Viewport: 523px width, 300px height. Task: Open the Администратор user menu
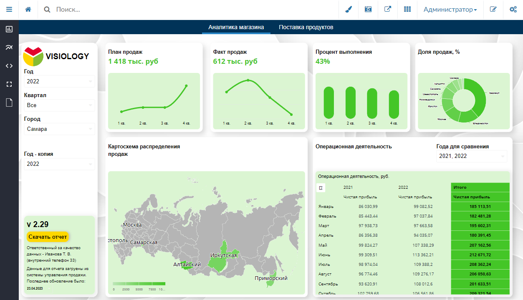click(450, 9)
